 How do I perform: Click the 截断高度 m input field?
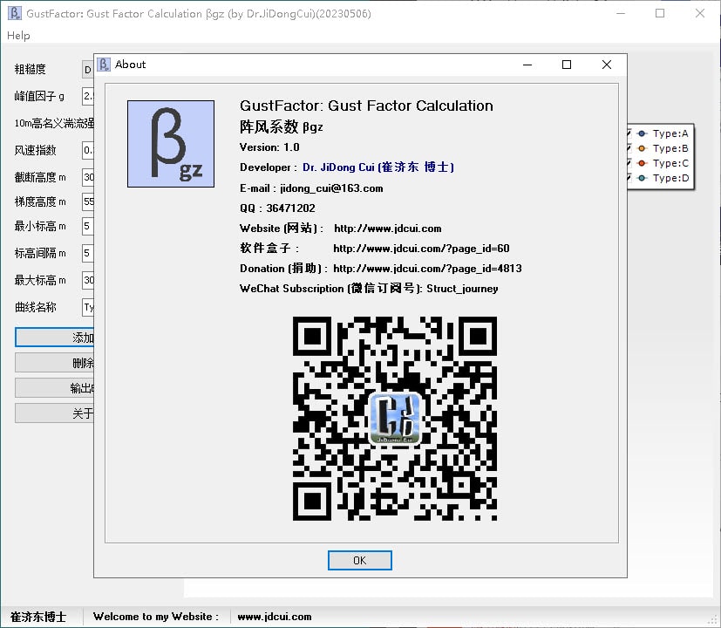click(x=88, y=177)
